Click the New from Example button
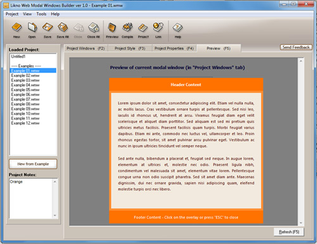 33,164
